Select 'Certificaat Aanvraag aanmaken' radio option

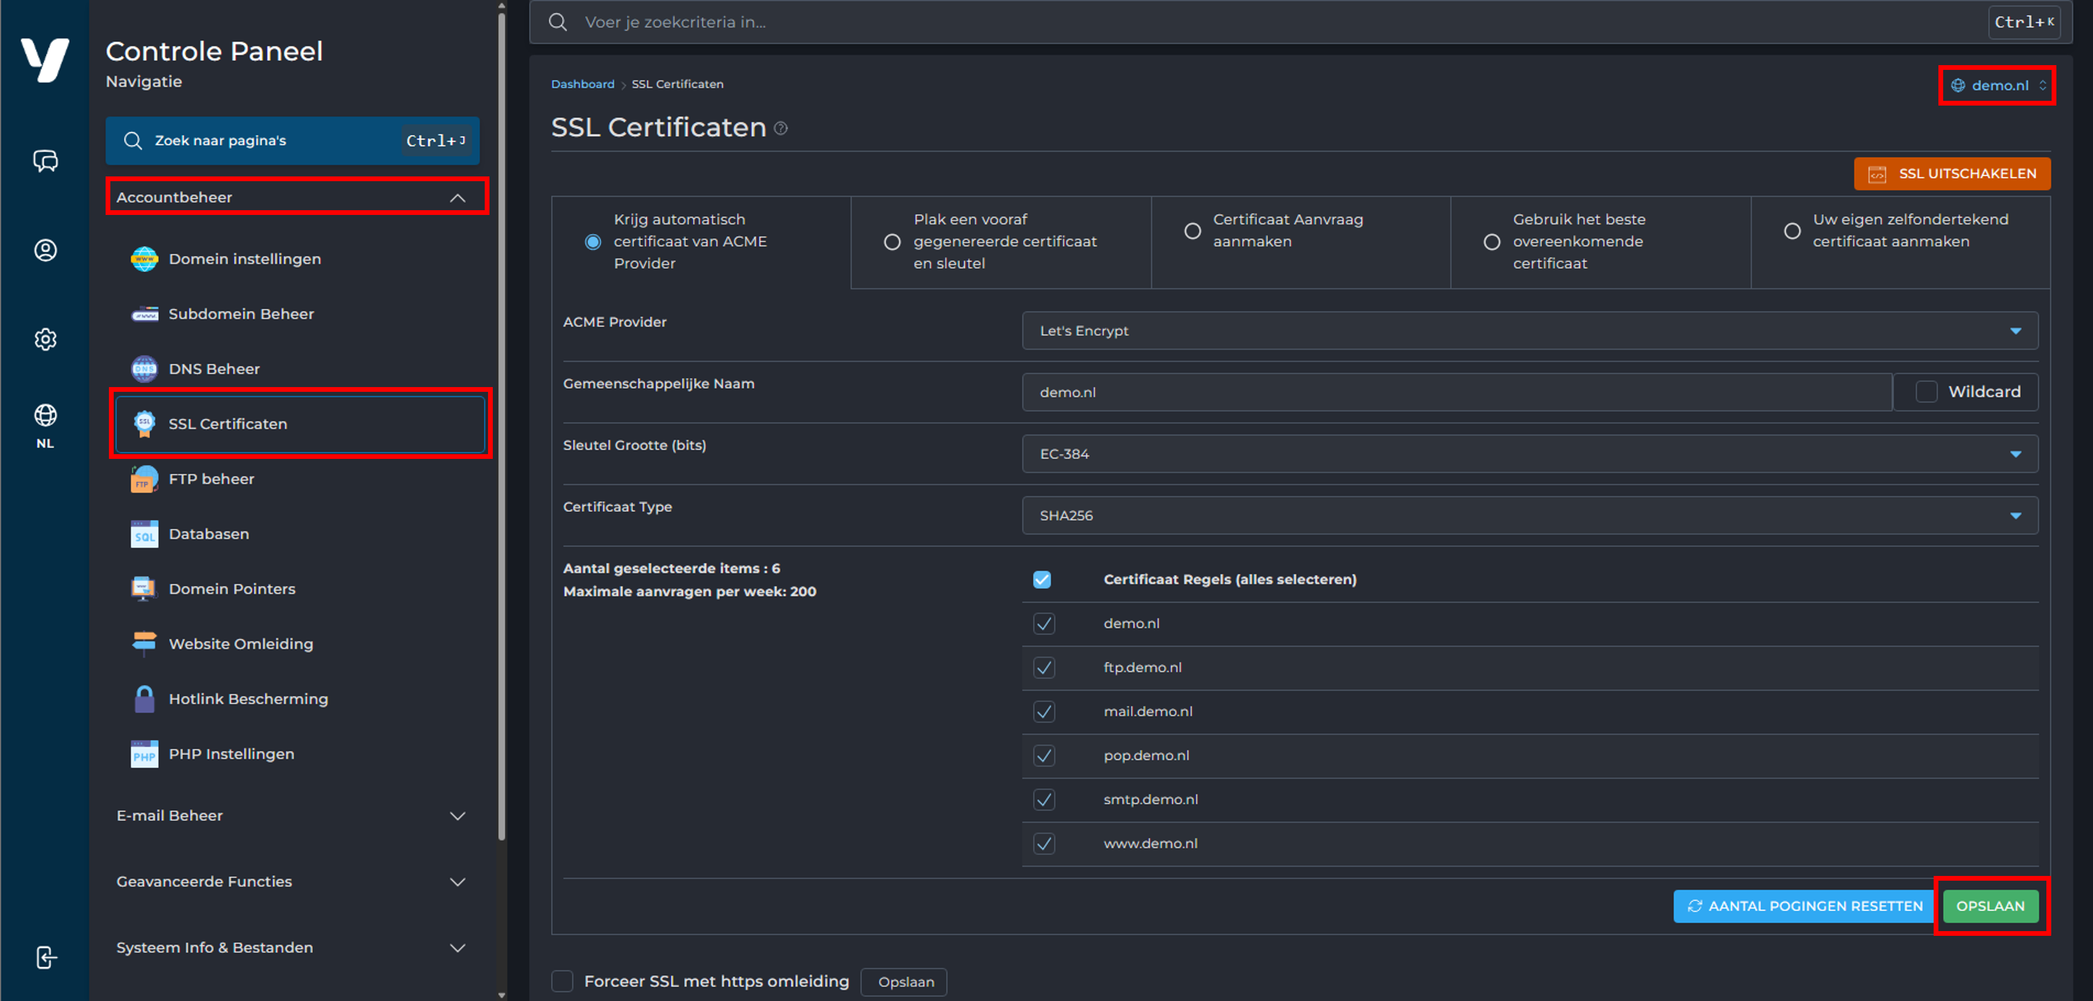tap(1192, 232)
